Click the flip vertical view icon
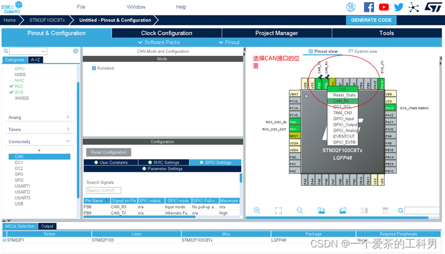This screenshot has width=445, height=254. coord(386,211)
